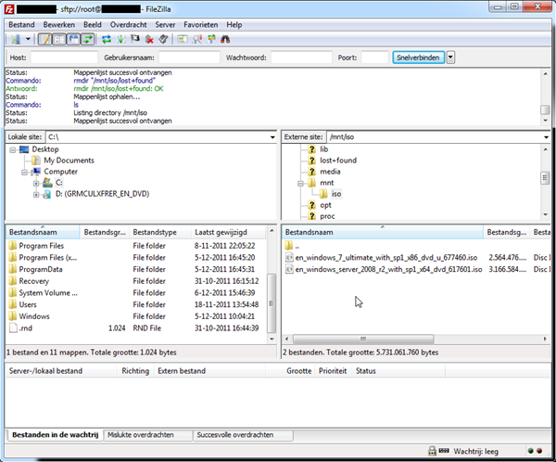Focus the Gebruikersnaam input field
Image resolution: width=556 pixels, height=462 pixels.
pyautogui.click(x=189, y=58)
